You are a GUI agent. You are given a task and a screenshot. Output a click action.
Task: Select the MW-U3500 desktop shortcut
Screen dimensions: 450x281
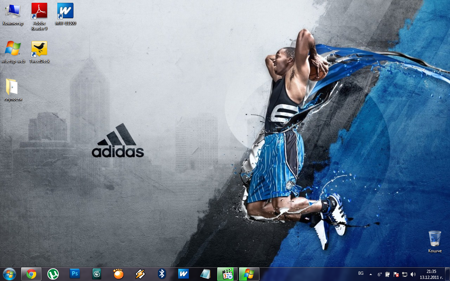click(65, 15)
